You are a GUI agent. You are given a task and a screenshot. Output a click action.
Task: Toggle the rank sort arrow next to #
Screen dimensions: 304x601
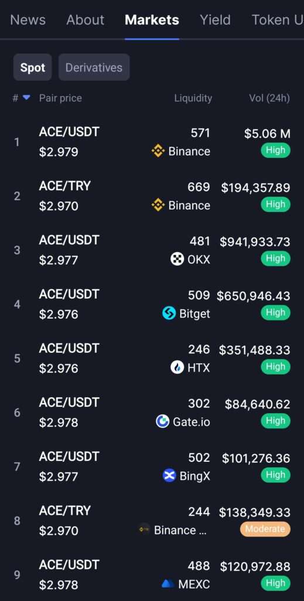pos(26,98)
